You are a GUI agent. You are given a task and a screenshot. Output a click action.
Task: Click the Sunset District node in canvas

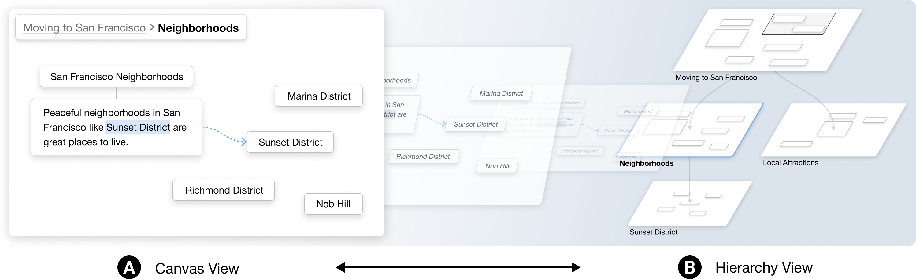(290, 142)
